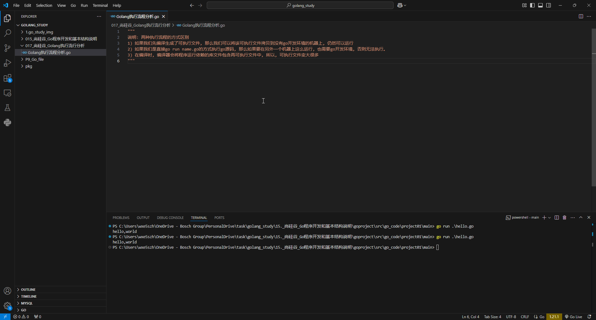
Task: Go back in navigation history
Action: 192,5
